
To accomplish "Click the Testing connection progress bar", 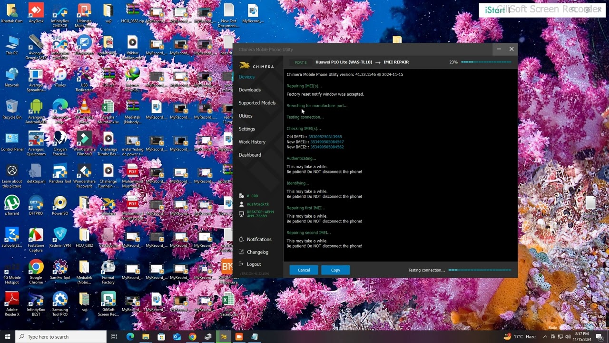I will [480, 270].
